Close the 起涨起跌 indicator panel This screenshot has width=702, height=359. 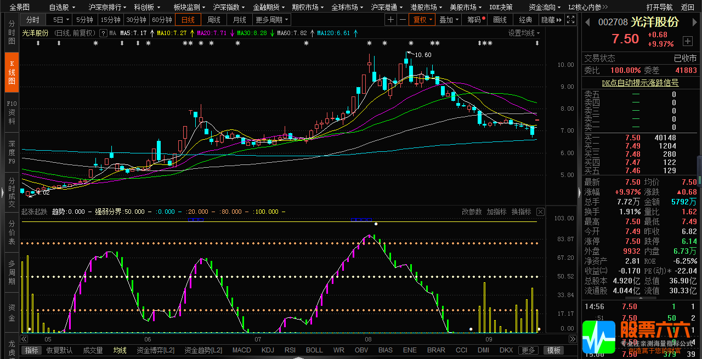click(x=540, y=212)
